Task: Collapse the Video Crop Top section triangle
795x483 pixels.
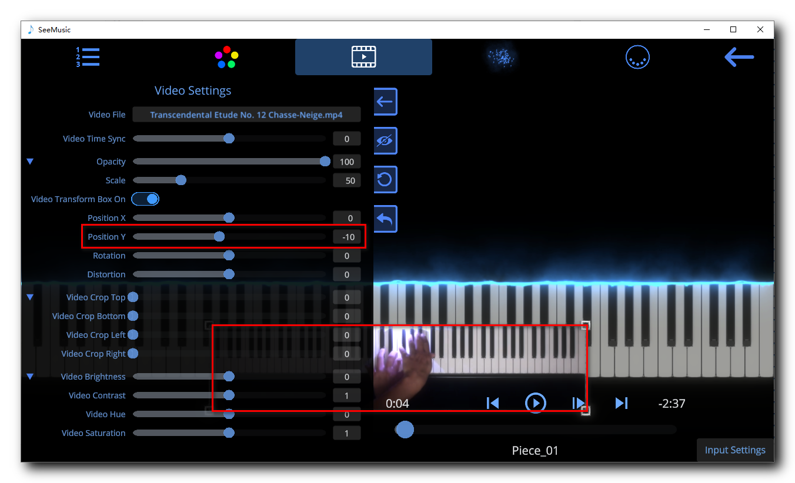Action: pyautogui.click(x=30, y=297)
